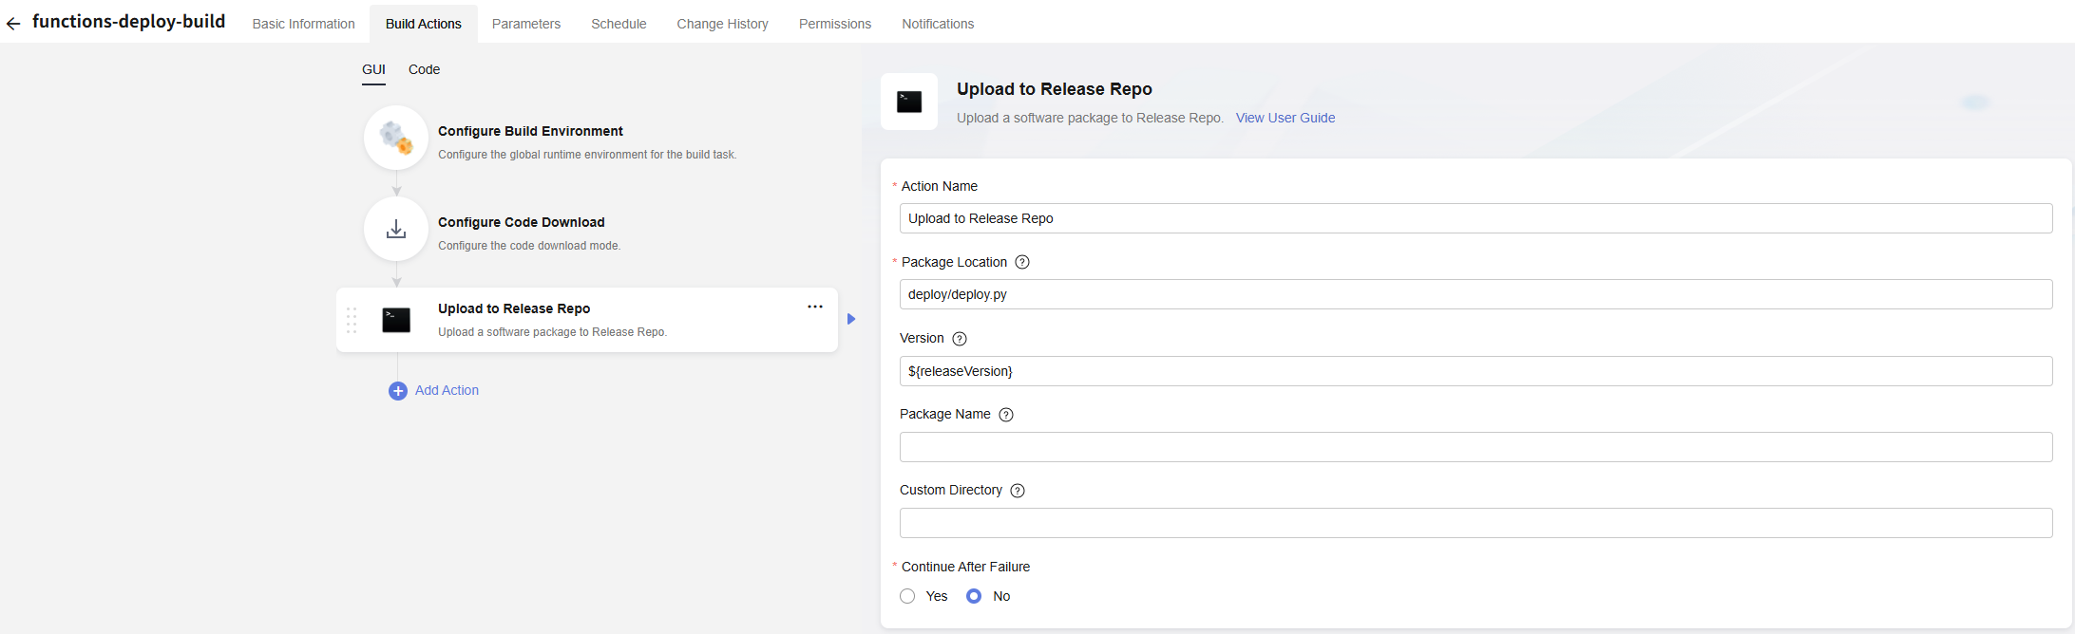The image size is (2075, 634).
Task: Click the help icon beside Custom Directory
Action: pos(1018,491)
